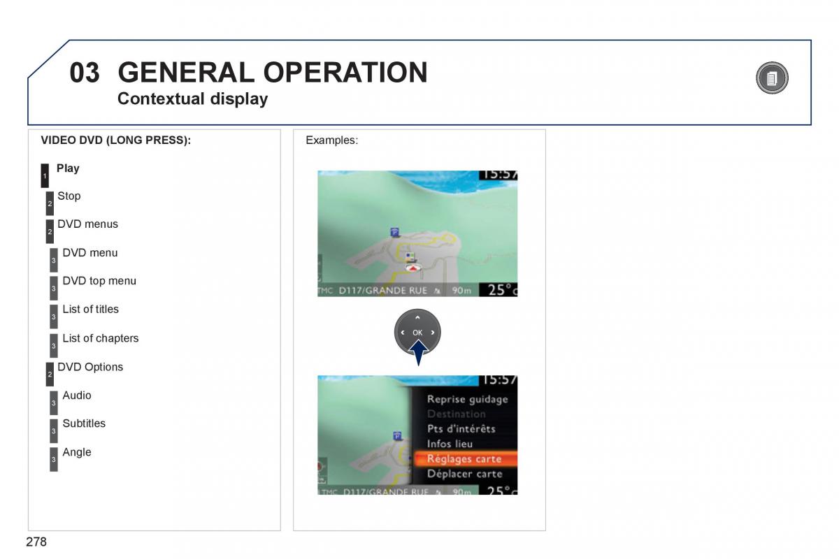Click D117/GRANDE RUE street label on top map
Viewport: 839px width, 559px height.
point(383,291)
